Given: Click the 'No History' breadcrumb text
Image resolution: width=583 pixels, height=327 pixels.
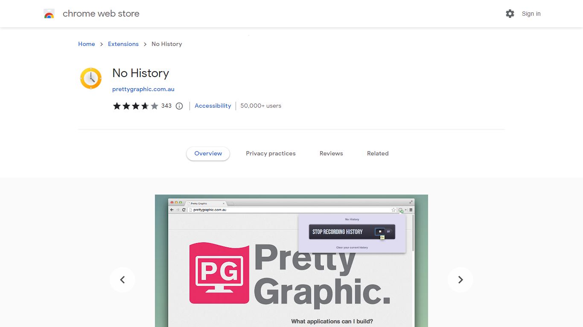Looking at the screenshot, I should pos(167,44).
